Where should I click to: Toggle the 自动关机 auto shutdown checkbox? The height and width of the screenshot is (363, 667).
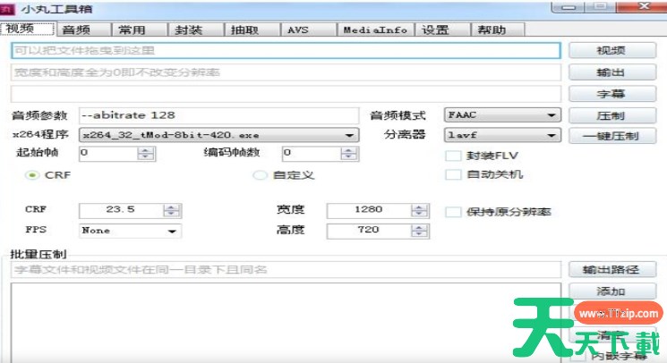454,174
